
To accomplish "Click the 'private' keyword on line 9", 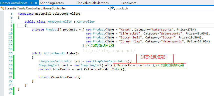I will pos(38,30).
